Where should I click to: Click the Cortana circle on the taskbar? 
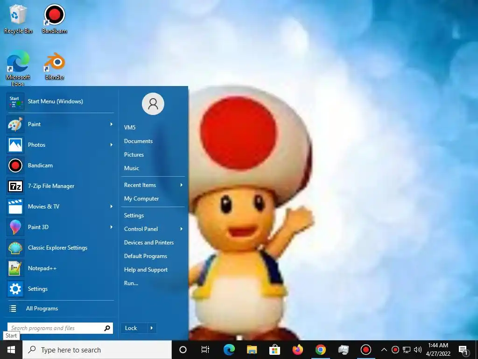(183, 350)
